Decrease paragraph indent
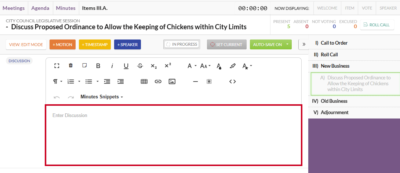The image size is (400, 173). [x=107, y=82]
